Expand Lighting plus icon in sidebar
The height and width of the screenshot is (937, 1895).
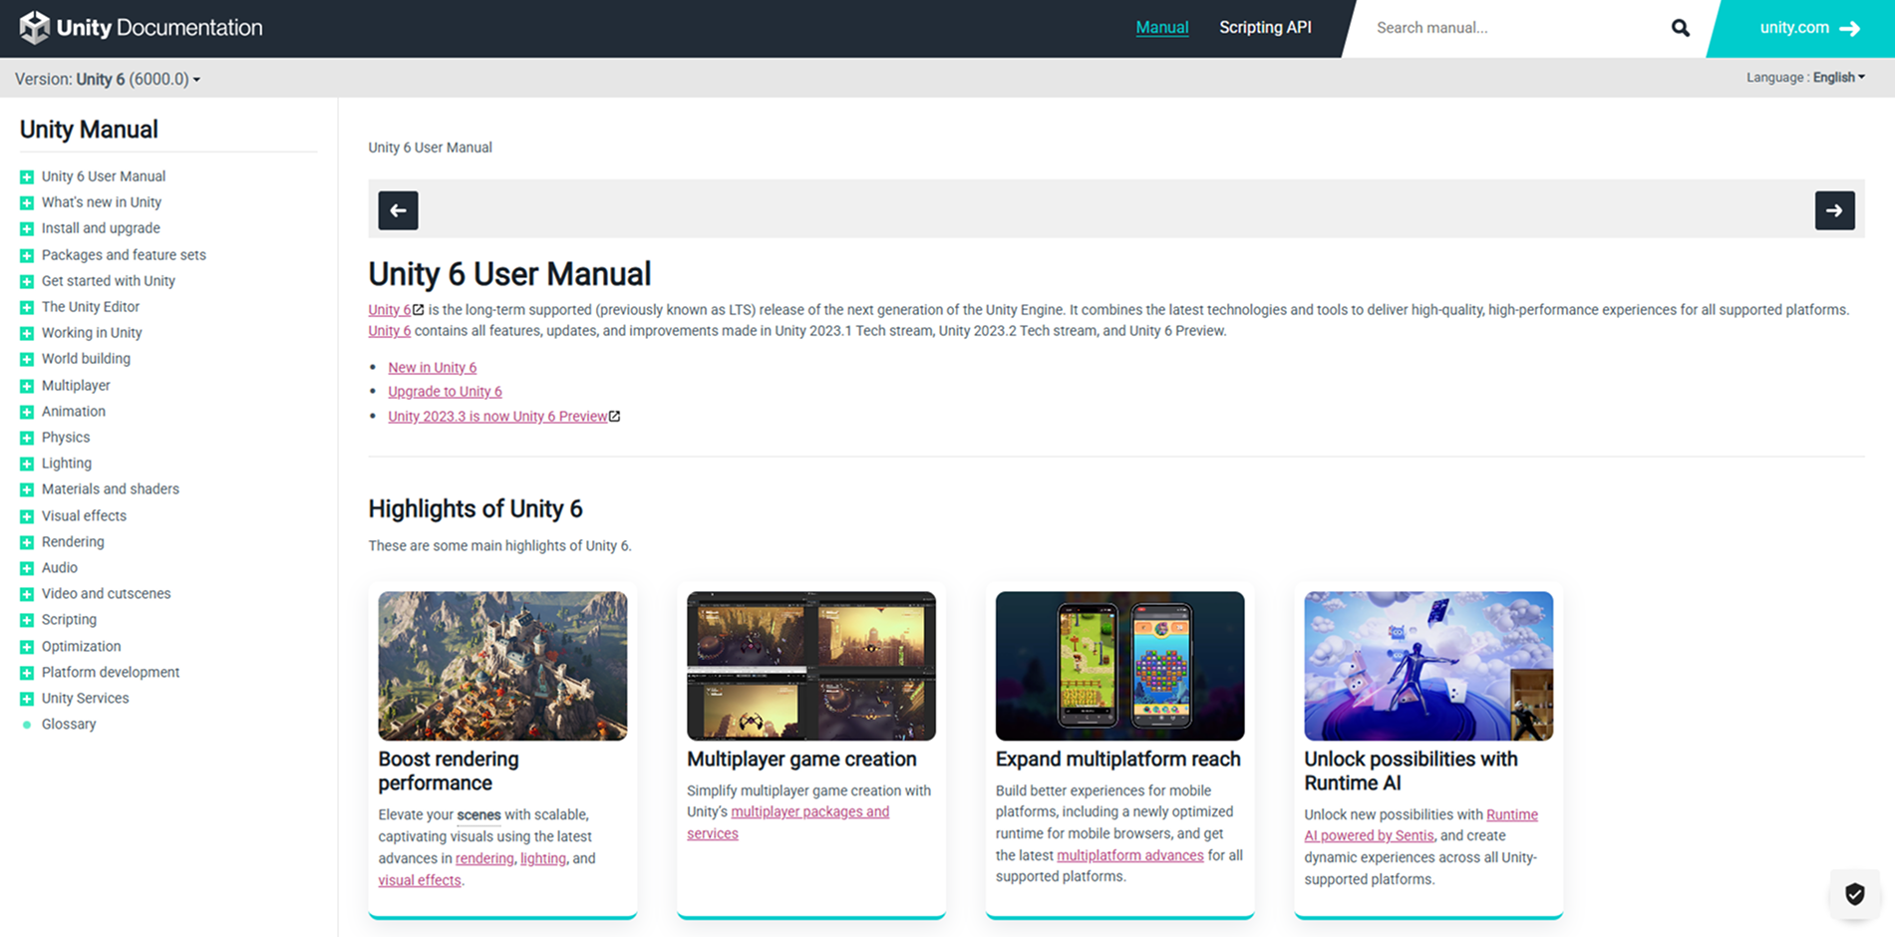pos(27,464)
